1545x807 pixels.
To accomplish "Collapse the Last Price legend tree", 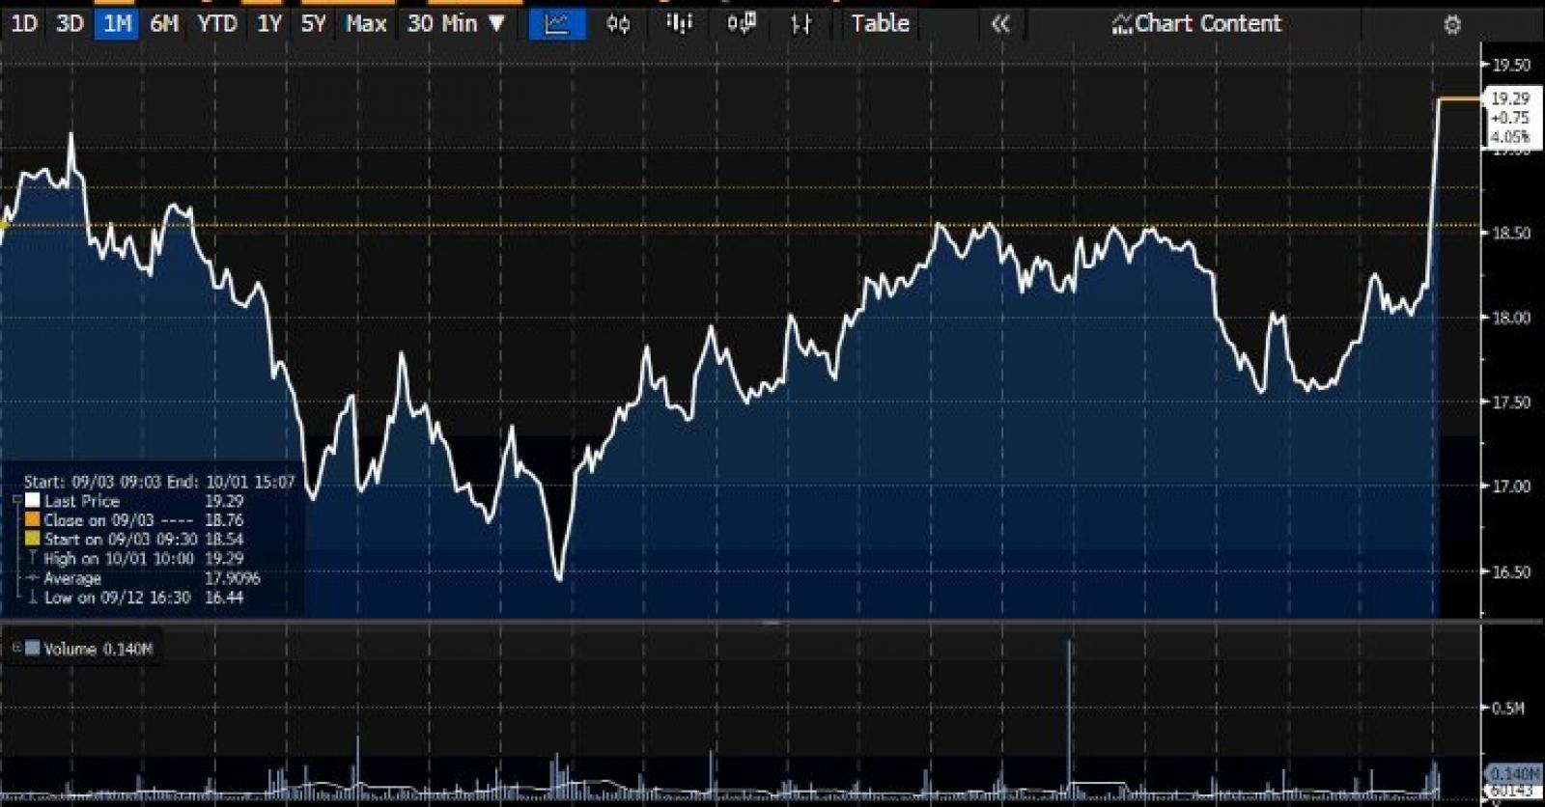I will pos(17,500).
